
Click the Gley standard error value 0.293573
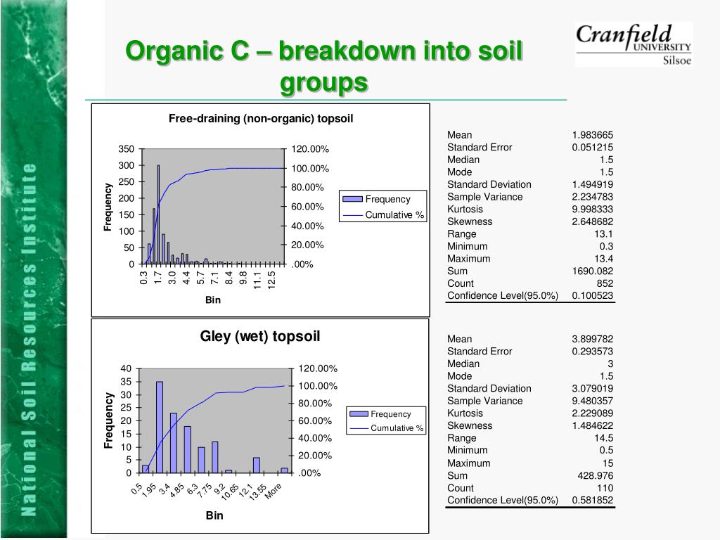[592, 352]
